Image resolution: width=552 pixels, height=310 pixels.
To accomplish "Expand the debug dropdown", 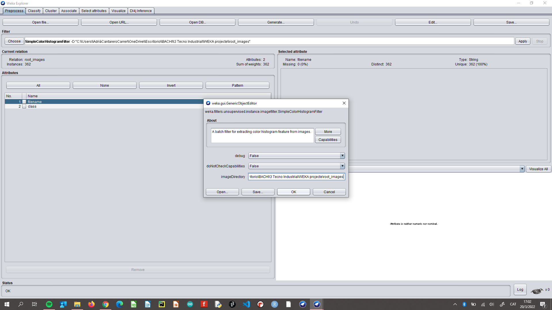I will point(342,156).
